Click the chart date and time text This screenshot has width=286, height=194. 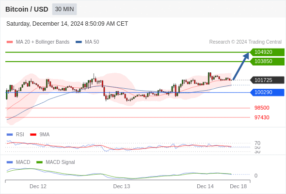67,24
